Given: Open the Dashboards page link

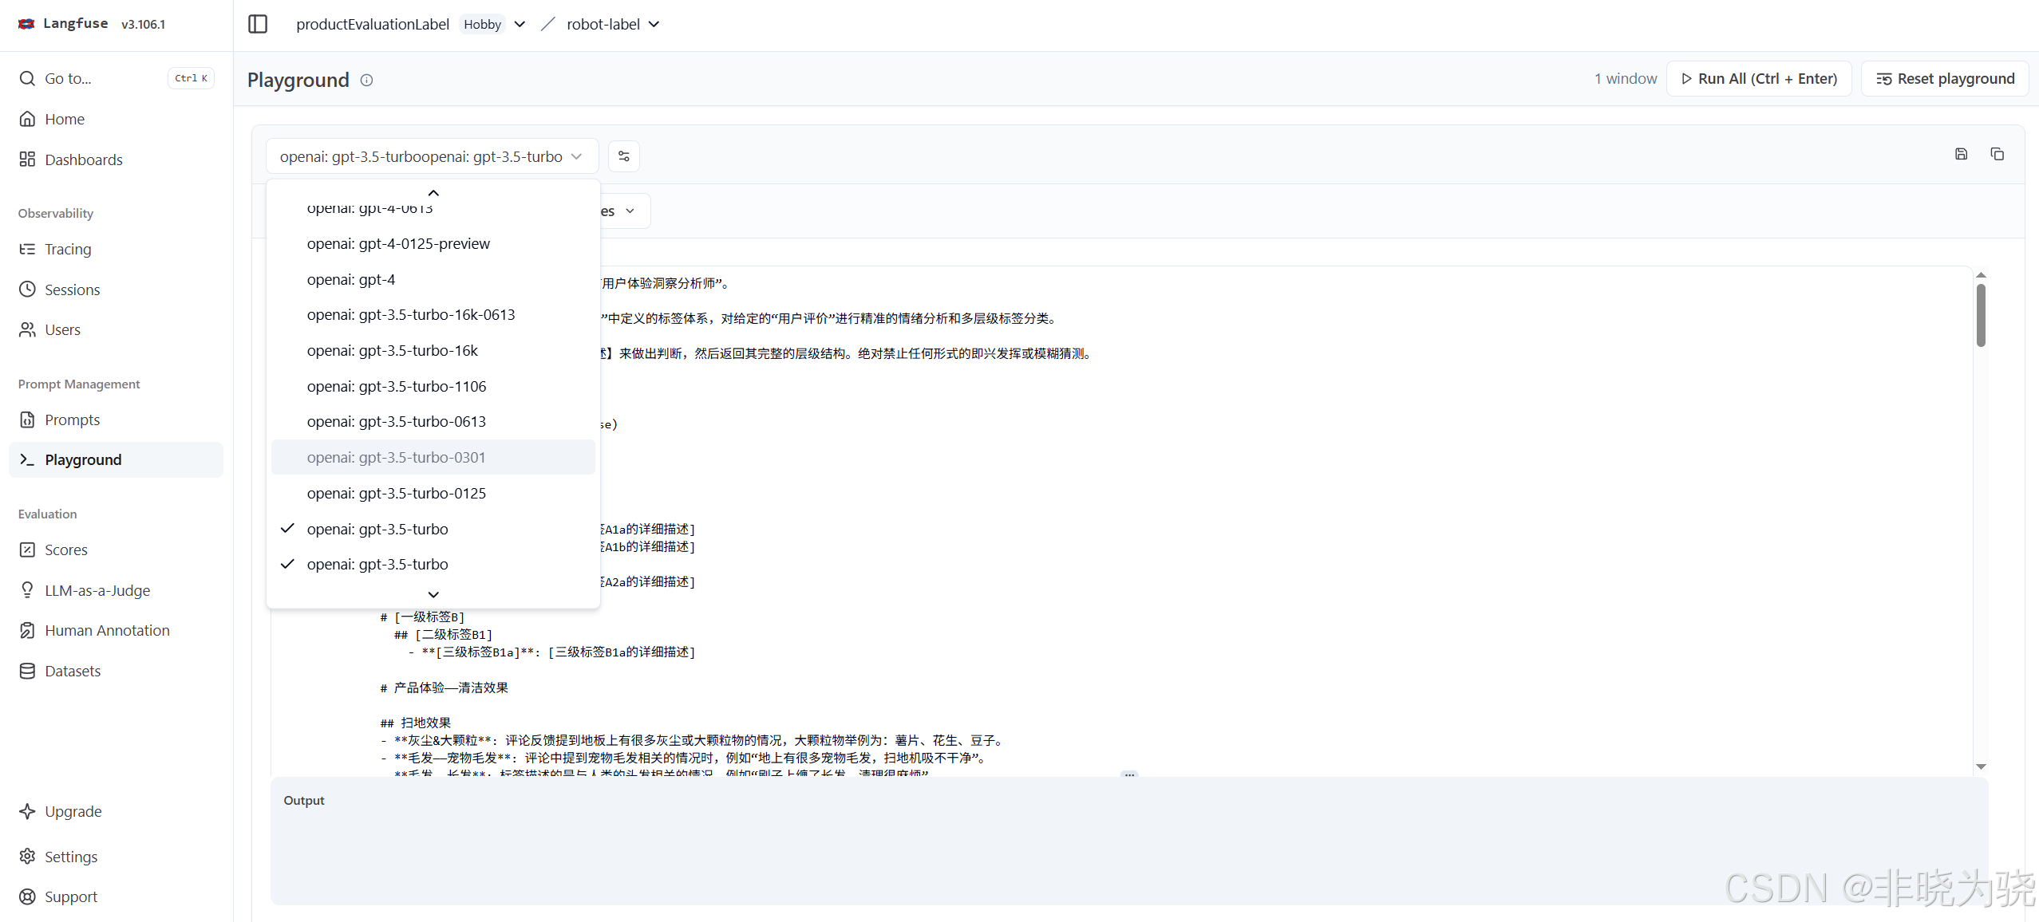Looking at the screenshot, I should [x=117, y=160].
